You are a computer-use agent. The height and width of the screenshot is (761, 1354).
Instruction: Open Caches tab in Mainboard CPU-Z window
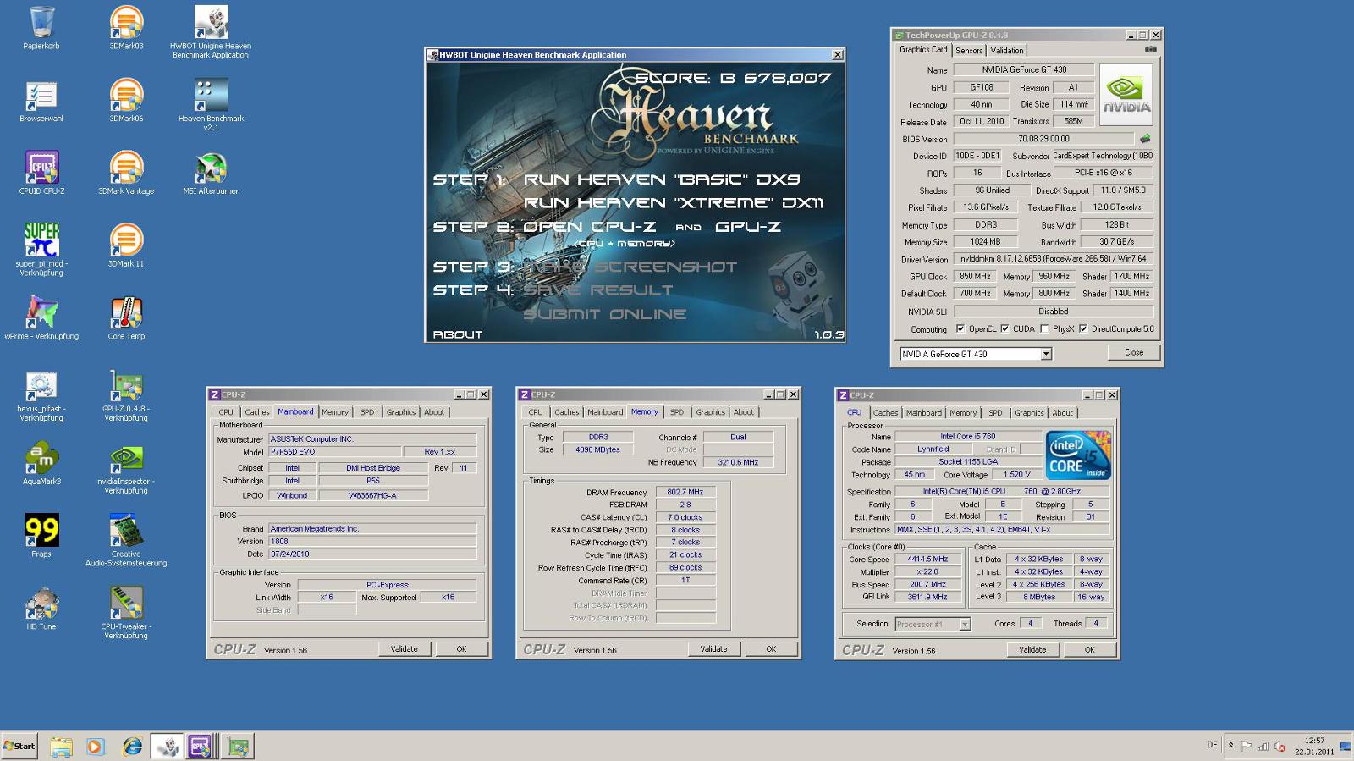(x=256, y=412)
